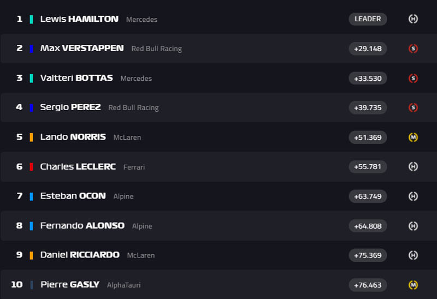Viewport: 437px width, 299px height.
Task: Select the Charles Leclerc name
Action: click(78, 167)
